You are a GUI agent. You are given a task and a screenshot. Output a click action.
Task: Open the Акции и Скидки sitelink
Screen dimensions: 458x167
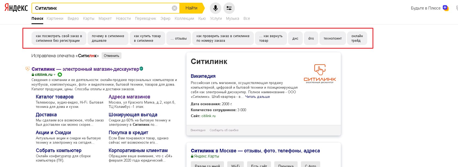53,133
